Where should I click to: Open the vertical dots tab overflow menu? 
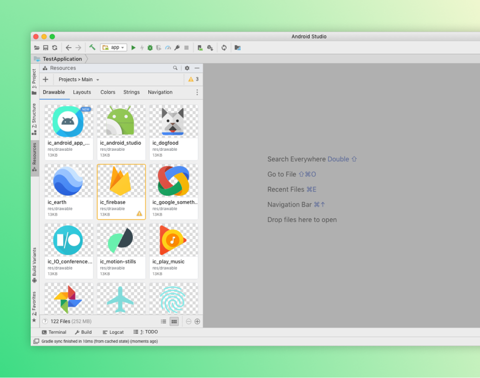(x=197, y=92)
